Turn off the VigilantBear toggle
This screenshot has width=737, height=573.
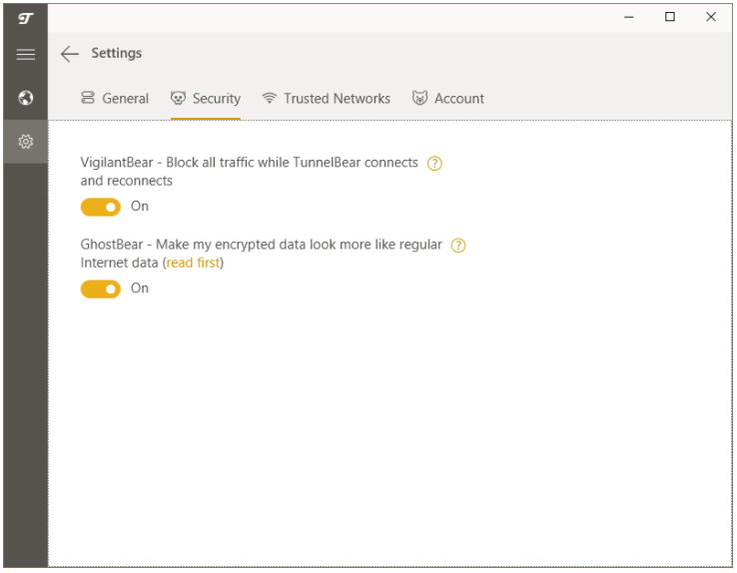[101, 207]
